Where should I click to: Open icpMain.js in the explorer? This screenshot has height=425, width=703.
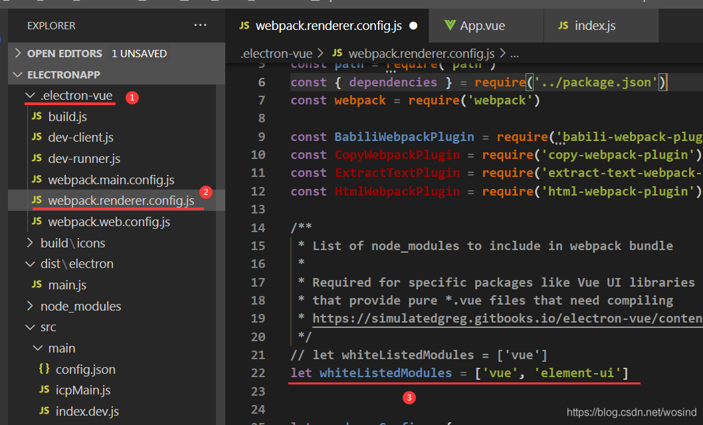(x=83, y=390)
